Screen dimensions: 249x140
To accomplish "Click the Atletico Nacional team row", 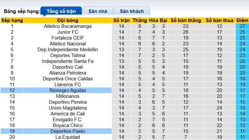I will 68,44.
